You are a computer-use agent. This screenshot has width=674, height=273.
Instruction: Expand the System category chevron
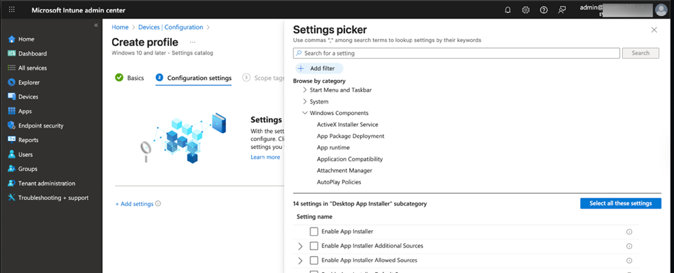pyautogui.click(x=305, y=101)
